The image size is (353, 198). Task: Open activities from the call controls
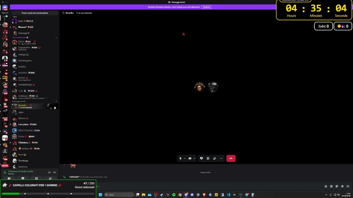pos(208,158)
